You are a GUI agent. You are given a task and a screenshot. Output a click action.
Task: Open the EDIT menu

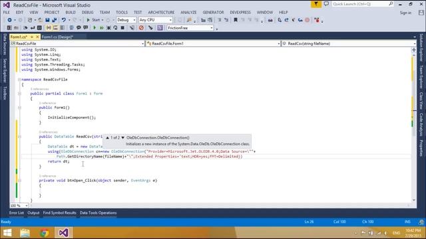pos(19,13)
